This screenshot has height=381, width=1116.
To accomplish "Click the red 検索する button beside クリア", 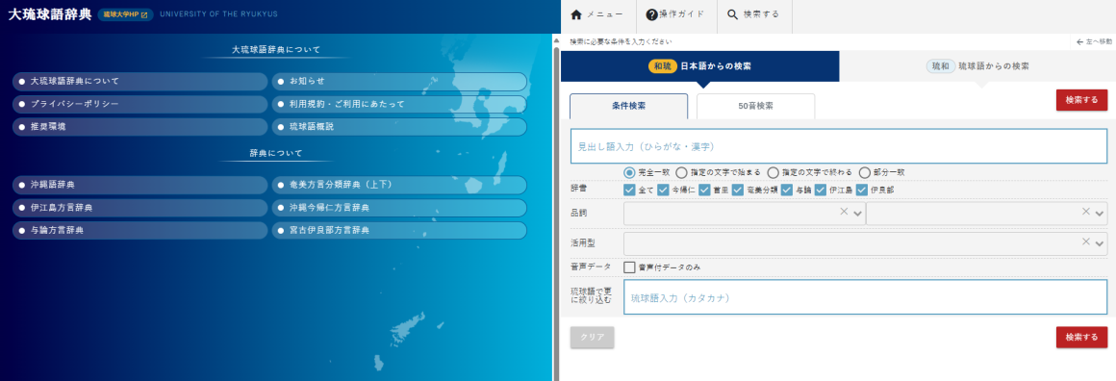I will tap(1081, 337).
